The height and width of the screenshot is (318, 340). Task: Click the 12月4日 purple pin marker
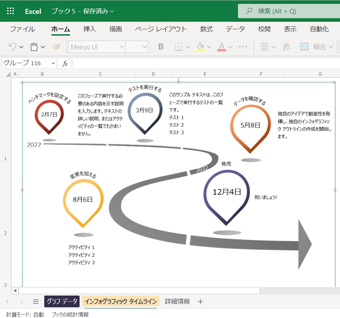pos(227,198)
